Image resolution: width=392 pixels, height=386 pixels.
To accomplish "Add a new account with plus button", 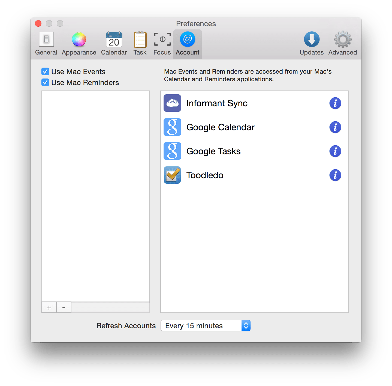I will pos(49,307).
